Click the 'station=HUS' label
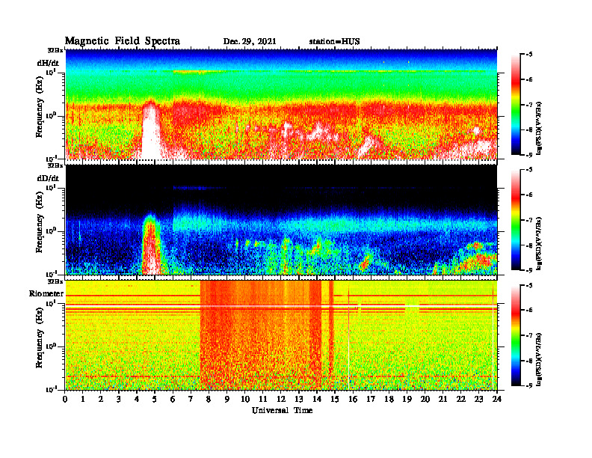 334,42
